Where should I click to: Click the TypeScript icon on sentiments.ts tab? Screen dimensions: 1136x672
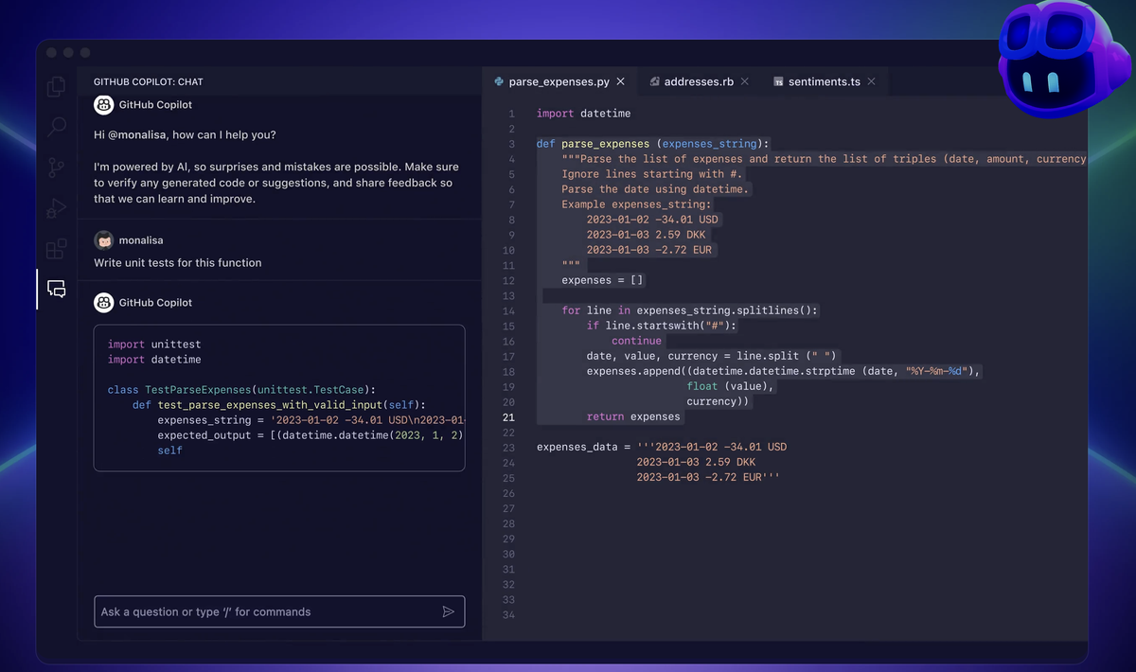pos(778,82)
